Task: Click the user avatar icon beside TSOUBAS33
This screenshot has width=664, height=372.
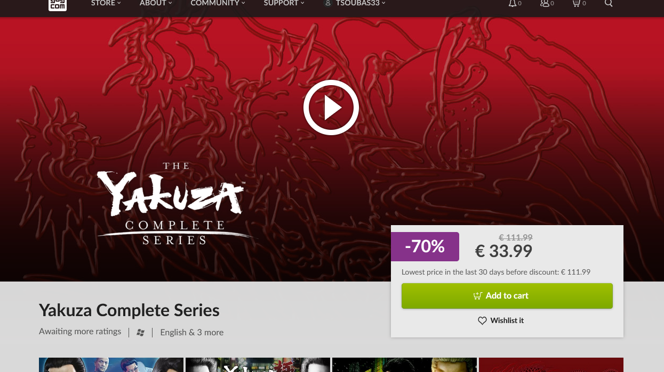Action: [328, 3]
